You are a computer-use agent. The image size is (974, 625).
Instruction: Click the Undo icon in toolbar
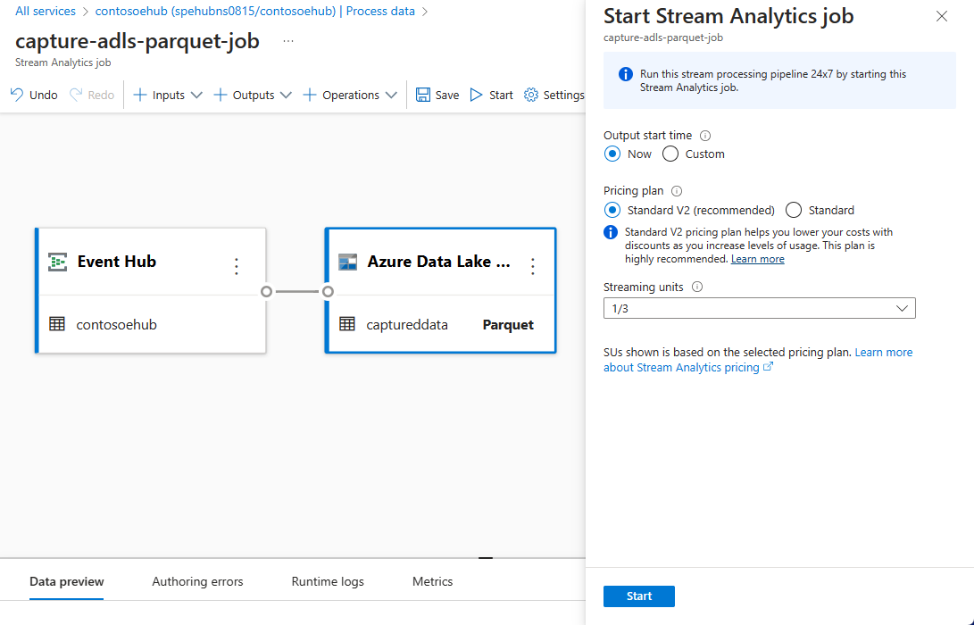pyautogui.click(x=17, y=95)
